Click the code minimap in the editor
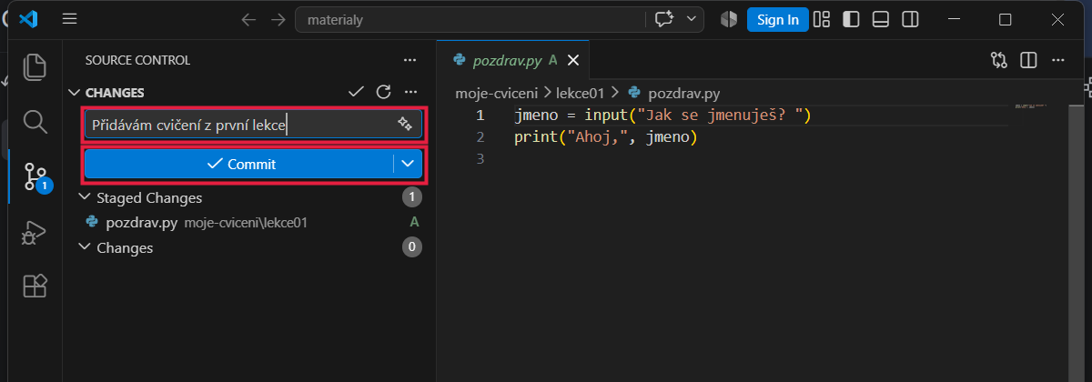The height and width of the screenshot is (382, 1092). [x=1030, y=106]
